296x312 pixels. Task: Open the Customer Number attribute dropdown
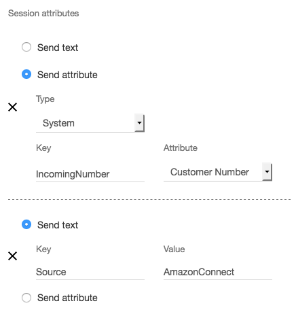coord(218,172)
